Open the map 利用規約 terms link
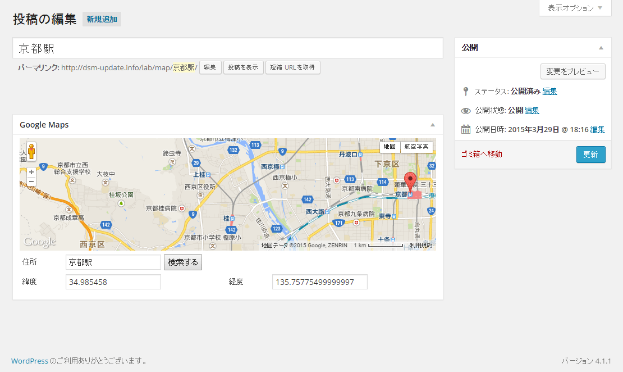 point(421,245)
